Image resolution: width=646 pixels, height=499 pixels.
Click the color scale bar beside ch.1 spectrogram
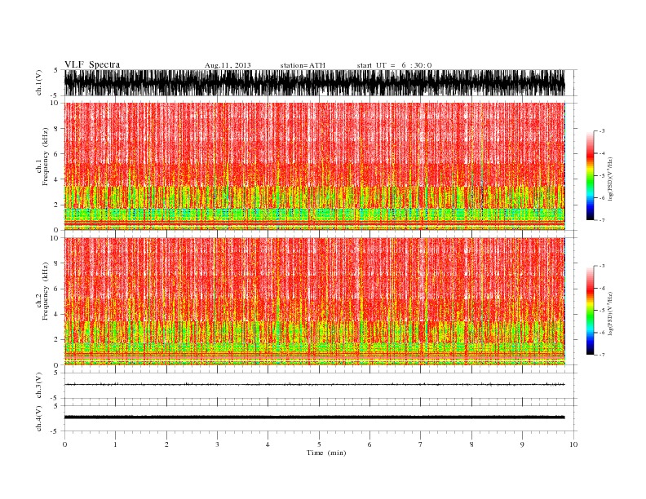590,175
